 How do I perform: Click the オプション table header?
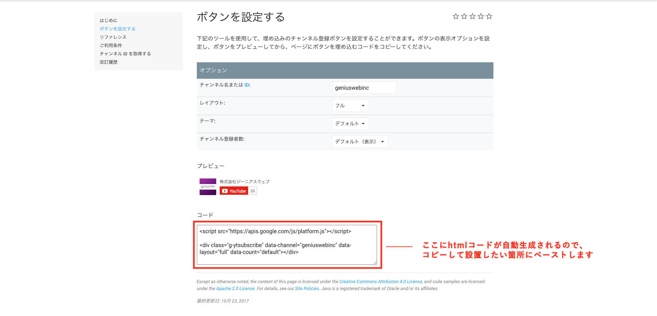[x=345, y=70]
